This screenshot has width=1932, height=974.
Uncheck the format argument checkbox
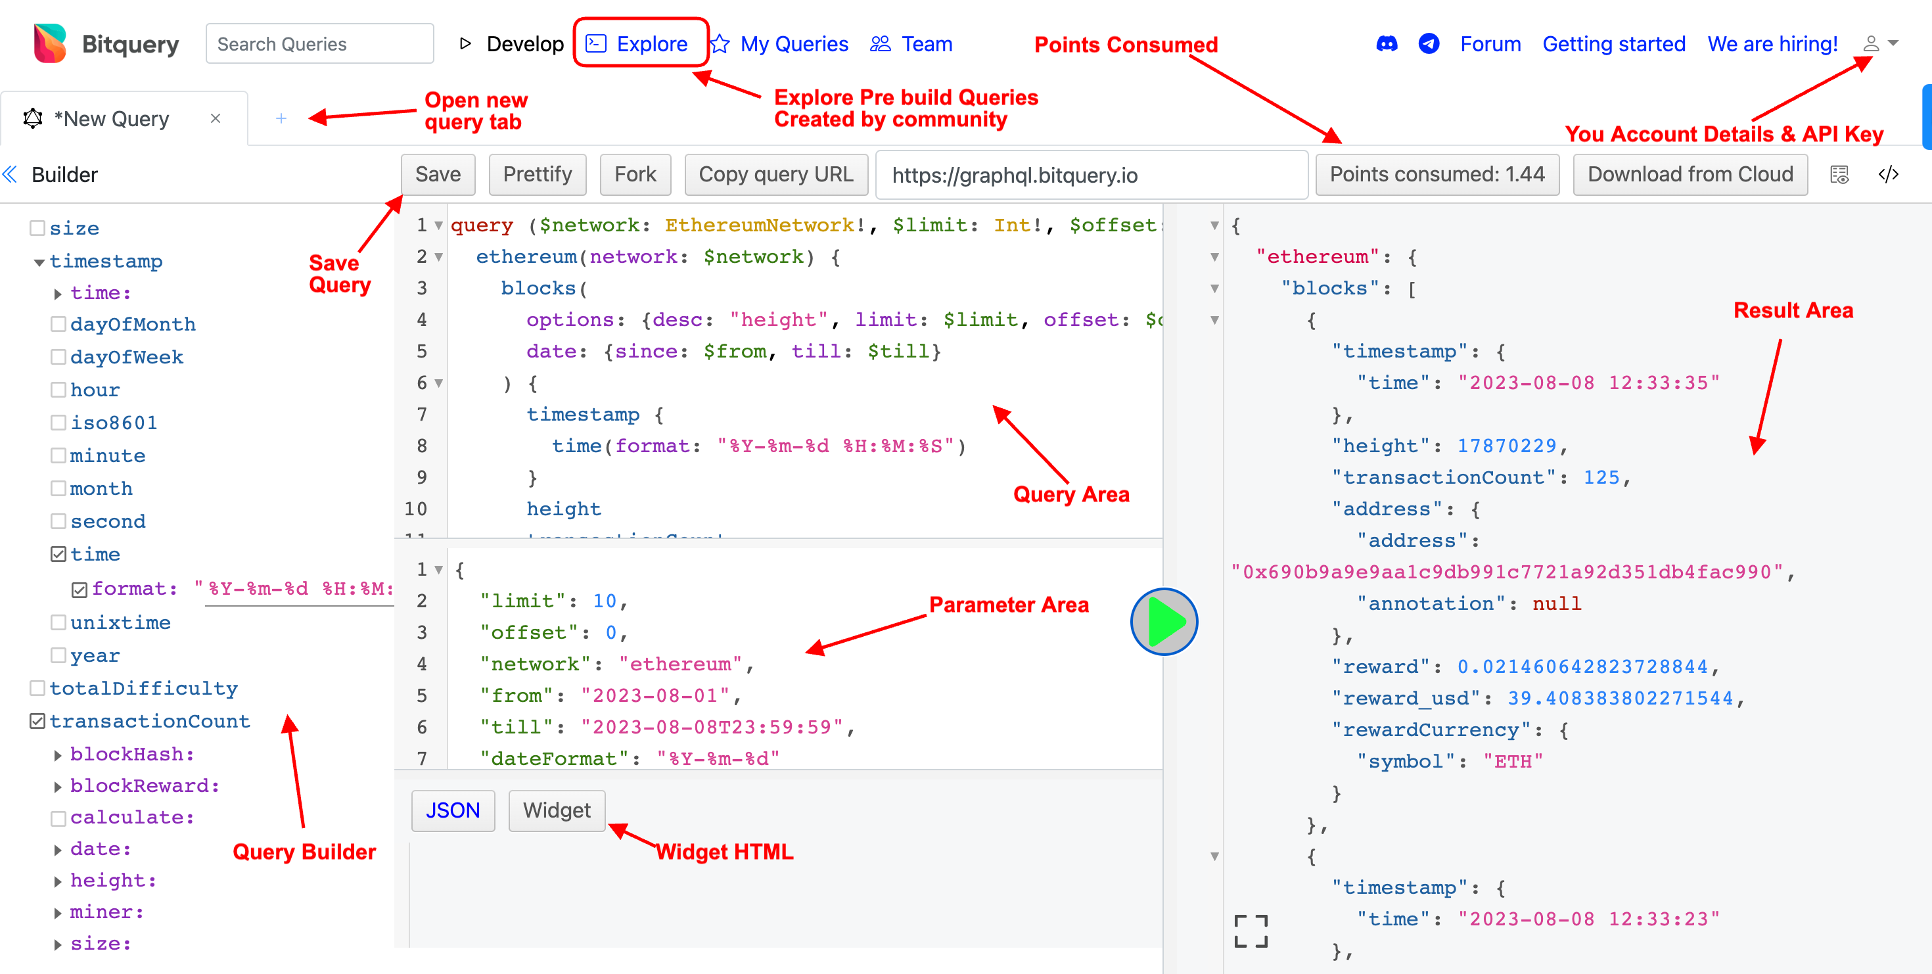(80, 590)
